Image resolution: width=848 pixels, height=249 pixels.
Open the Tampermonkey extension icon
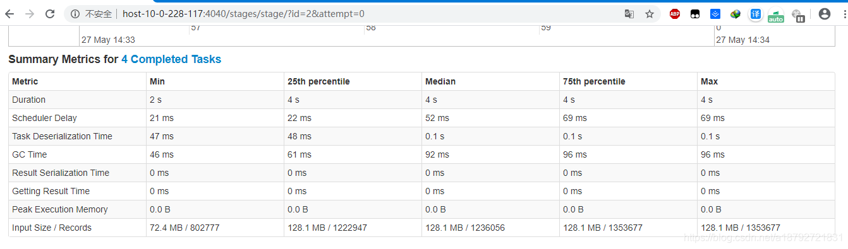(x=694, y=14)
